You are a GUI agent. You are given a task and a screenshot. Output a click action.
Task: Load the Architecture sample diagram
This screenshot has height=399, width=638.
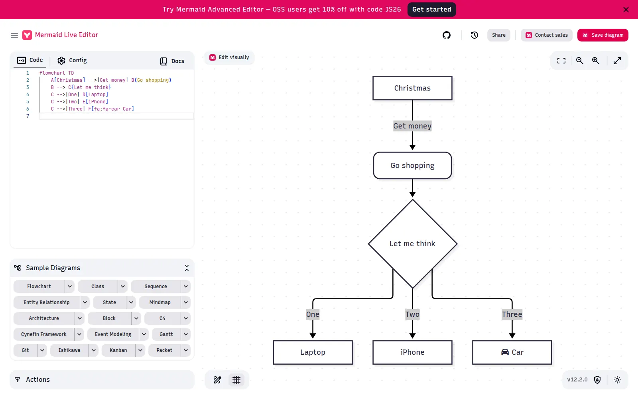(44, 318)
